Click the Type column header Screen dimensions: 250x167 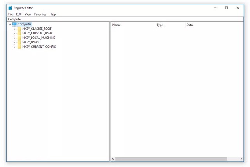[170, 25]
